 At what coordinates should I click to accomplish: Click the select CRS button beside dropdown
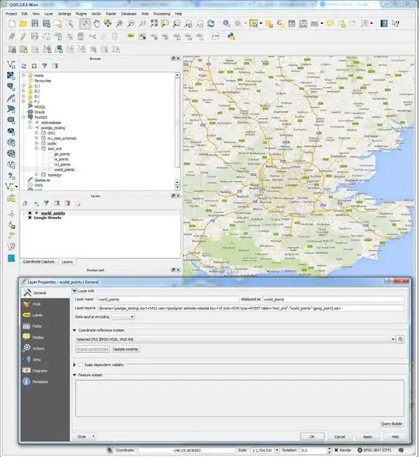400,339
